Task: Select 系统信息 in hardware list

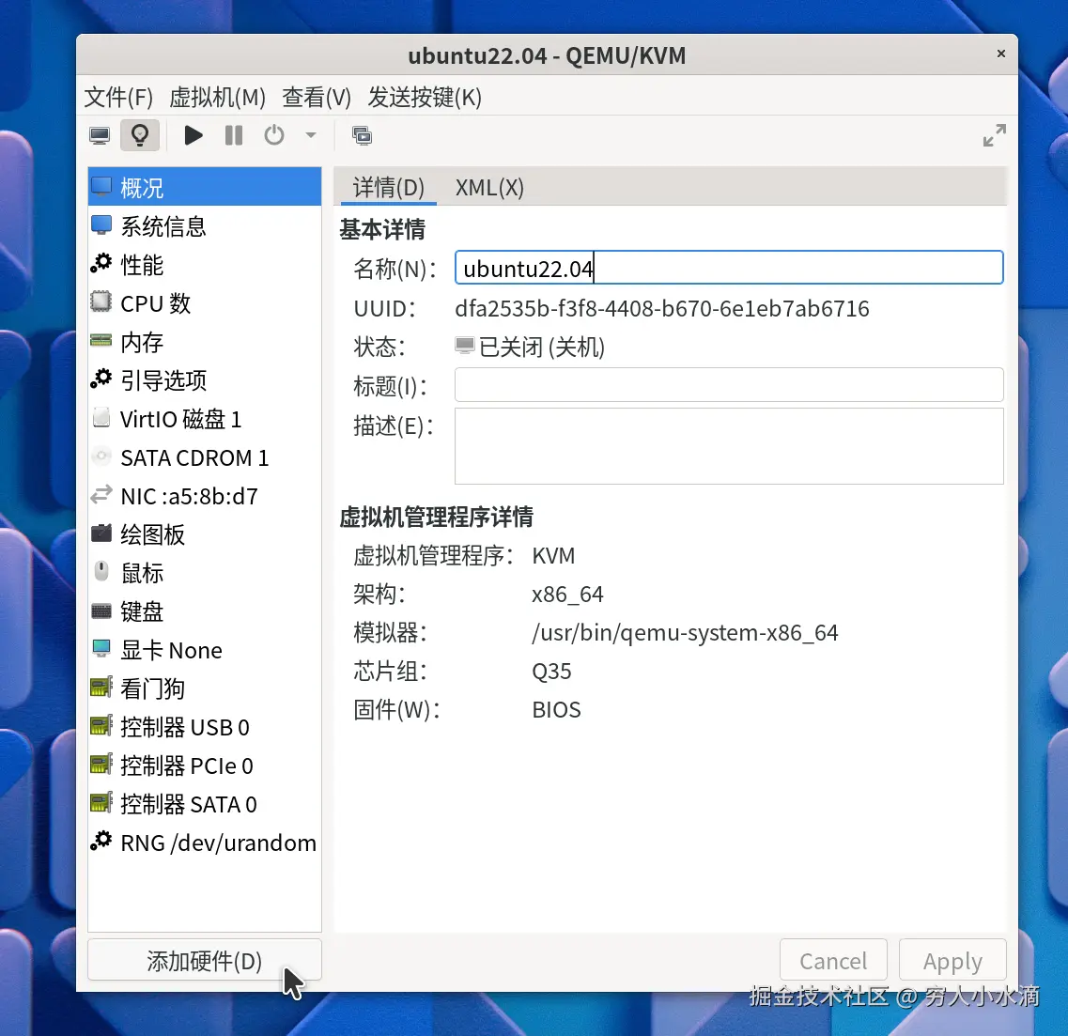Action: (x=205, y=226)
